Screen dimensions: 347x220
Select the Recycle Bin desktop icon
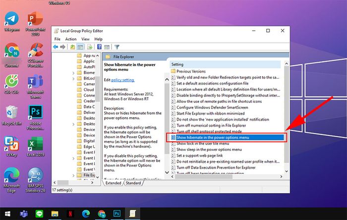(x=12, y=116)
